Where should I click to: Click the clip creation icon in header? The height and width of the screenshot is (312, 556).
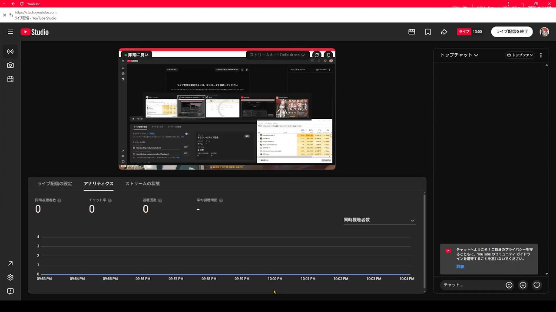point(412,32)
